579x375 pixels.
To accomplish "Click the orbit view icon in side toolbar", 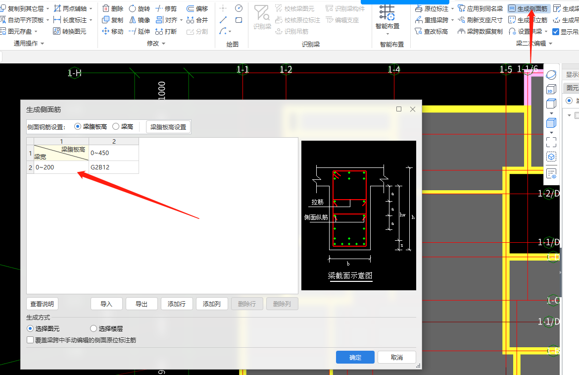I will (x=551, y=75).
